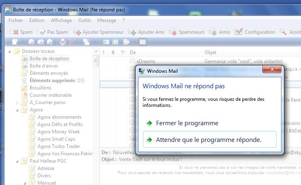Open the Courrier indésirable folder
The image size is (301, 185).
47,95
